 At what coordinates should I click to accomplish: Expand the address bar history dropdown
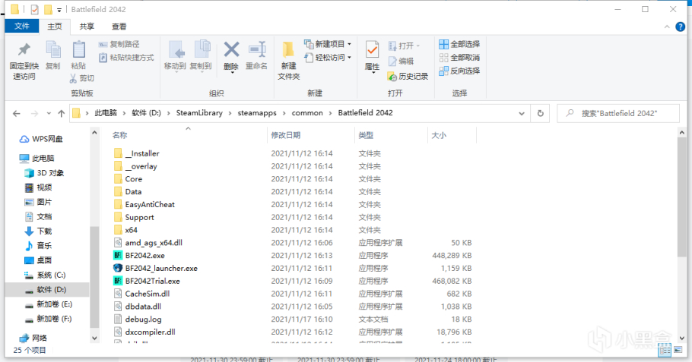(x=521, y=114)
